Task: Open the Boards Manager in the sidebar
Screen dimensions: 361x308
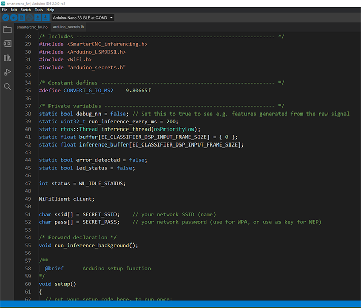Action: point(7,44)
